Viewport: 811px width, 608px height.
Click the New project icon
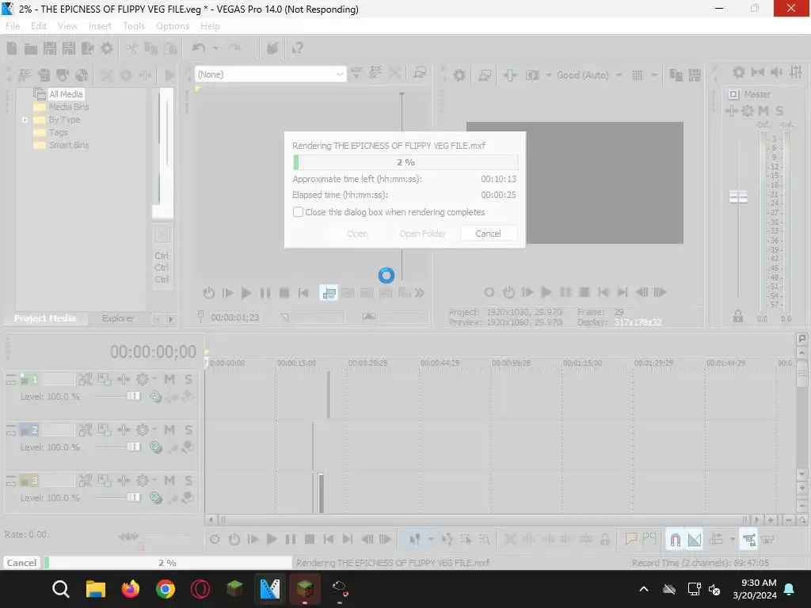tap(12, 48)
